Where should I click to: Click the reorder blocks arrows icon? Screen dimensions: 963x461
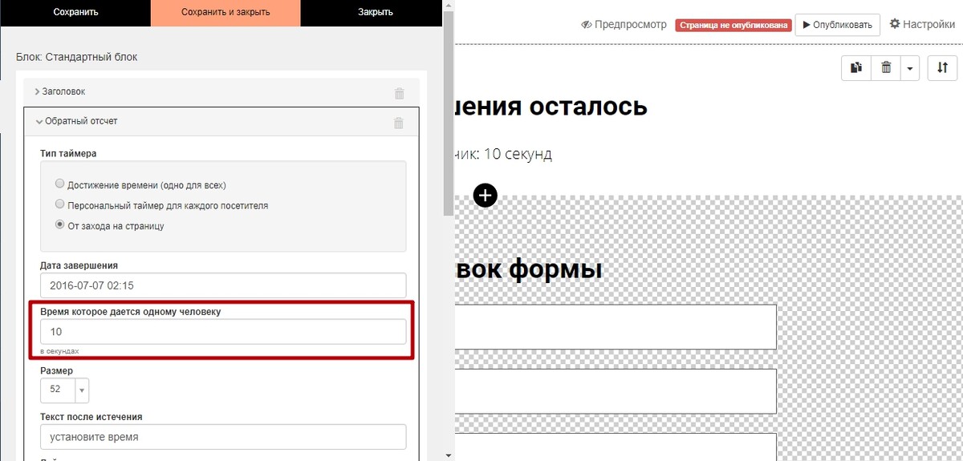coord(942,68)
